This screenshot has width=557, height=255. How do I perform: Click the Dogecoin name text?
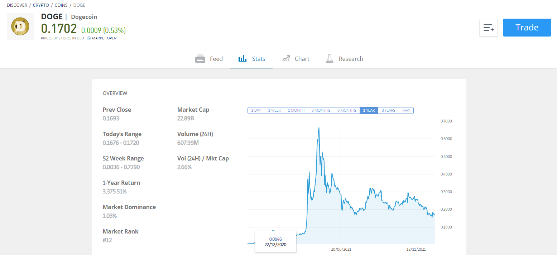click(84, 17)
